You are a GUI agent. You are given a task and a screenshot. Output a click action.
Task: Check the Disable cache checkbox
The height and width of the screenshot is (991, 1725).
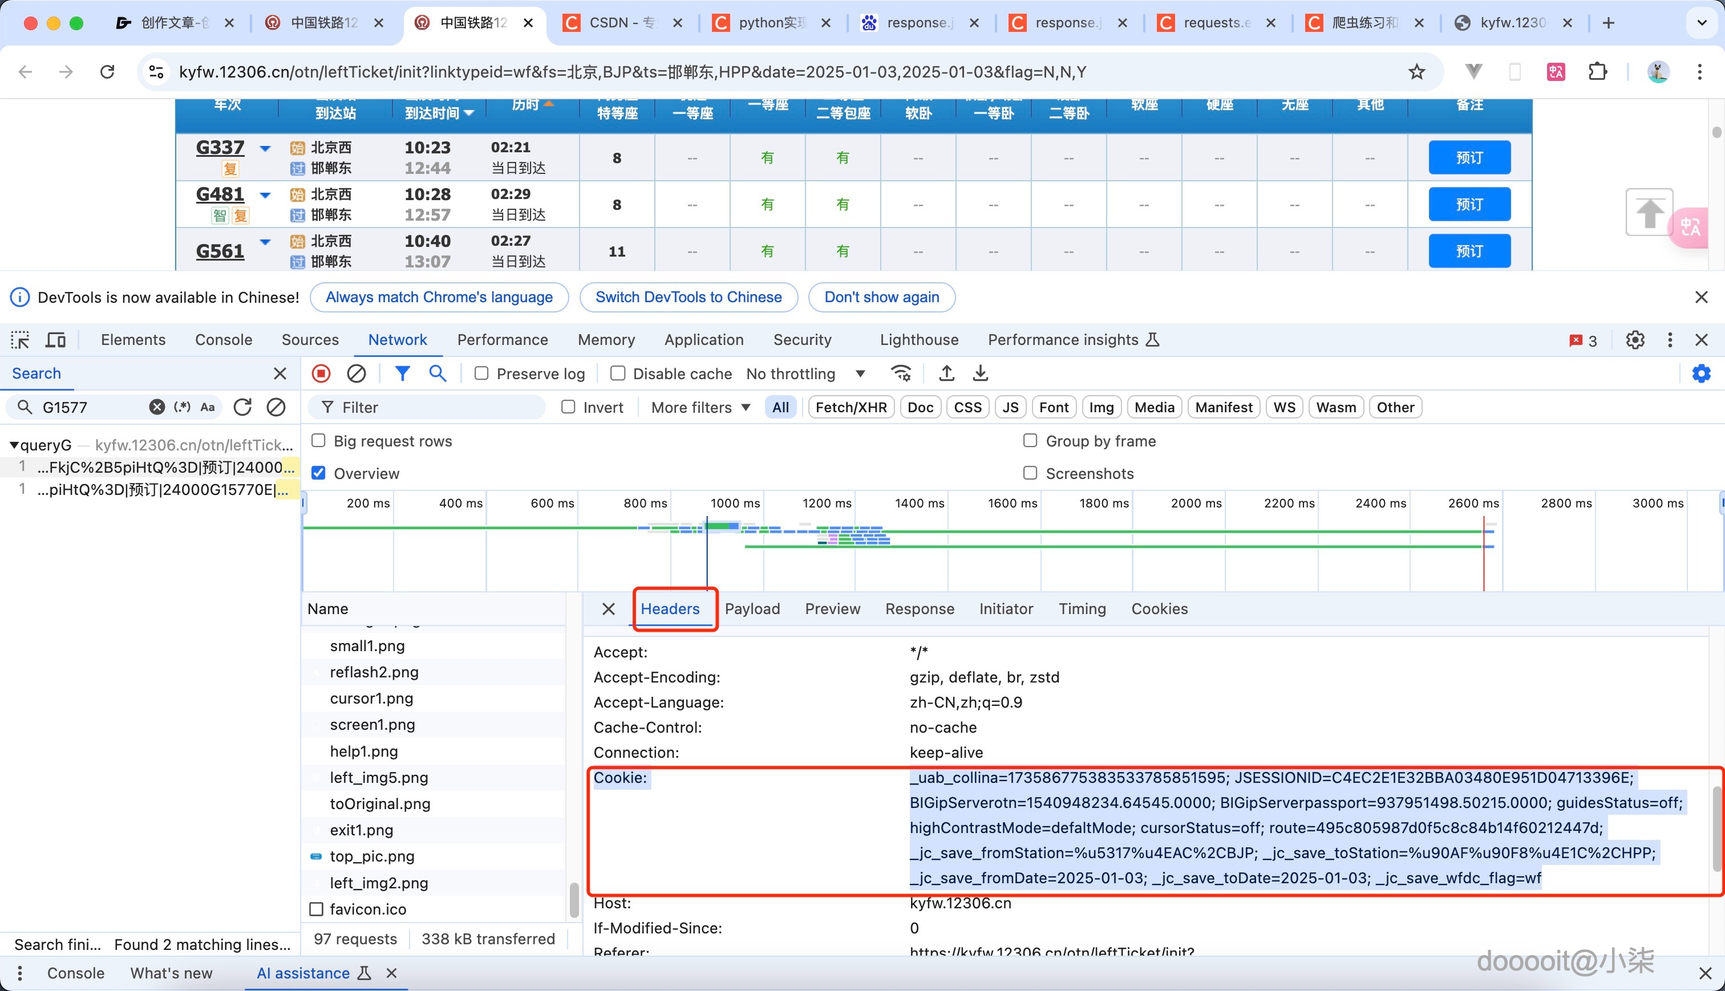tap(617, 373)
